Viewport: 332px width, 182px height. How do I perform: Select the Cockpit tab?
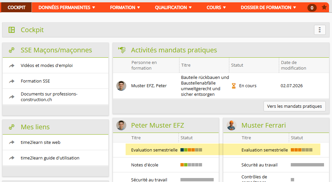click(x=17, y=7)
